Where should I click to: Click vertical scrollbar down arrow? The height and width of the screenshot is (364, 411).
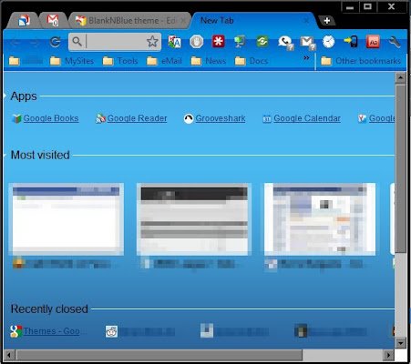pos(400,343)
